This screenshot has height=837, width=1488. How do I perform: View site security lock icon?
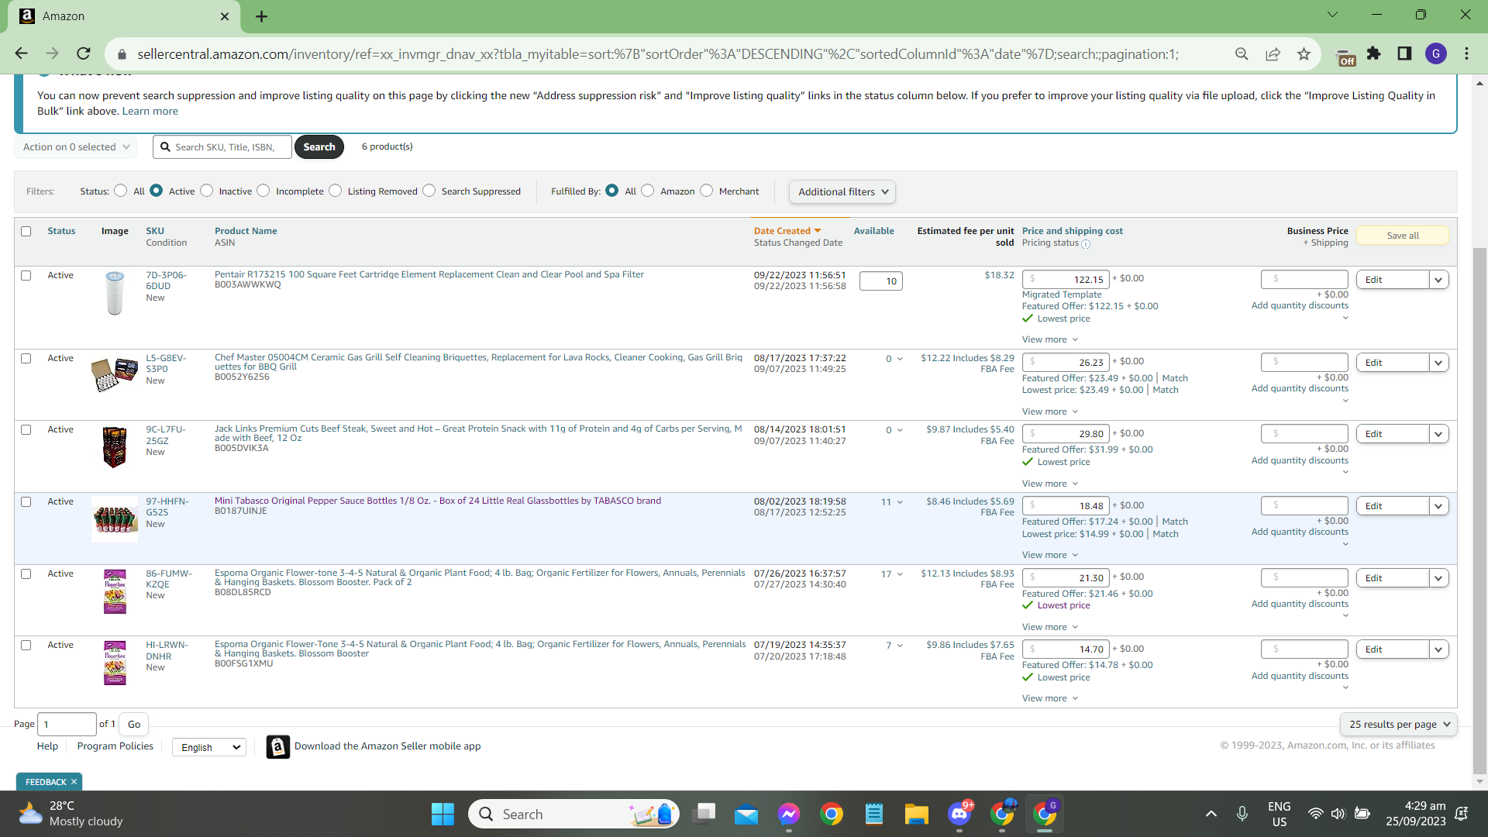pos(121,54)
